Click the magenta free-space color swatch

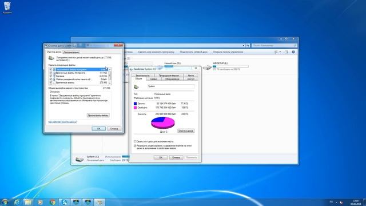[135, 108]
